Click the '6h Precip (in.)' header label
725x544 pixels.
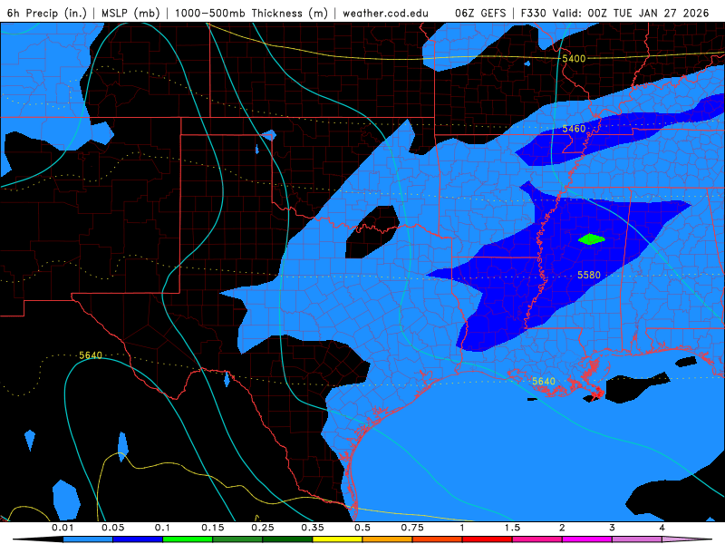47,13
